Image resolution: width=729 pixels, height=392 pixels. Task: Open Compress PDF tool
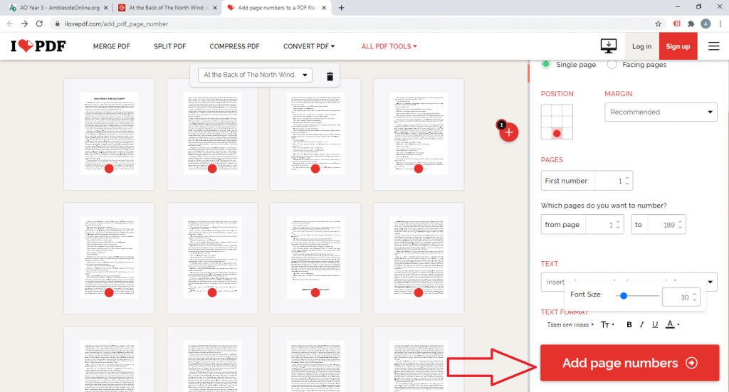pyautogui.click(x=234, y=46)
